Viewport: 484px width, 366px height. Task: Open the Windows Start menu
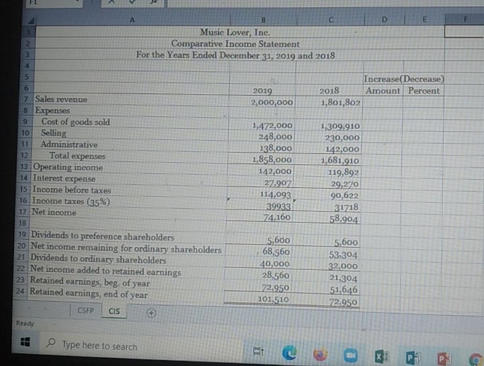25,342
